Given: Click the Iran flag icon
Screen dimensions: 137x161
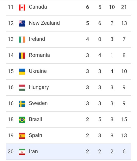Looking at the screenshot, I should point(22,152).
